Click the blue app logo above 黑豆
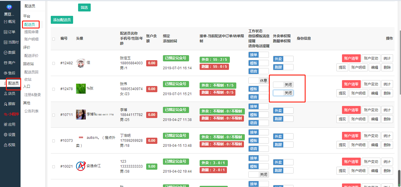 point(9,7)
